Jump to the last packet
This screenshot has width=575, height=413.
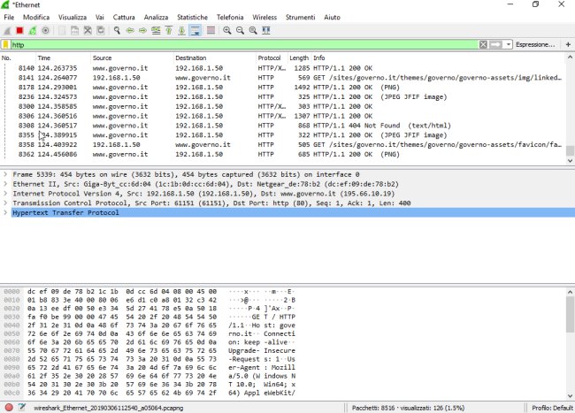(181, 30)
